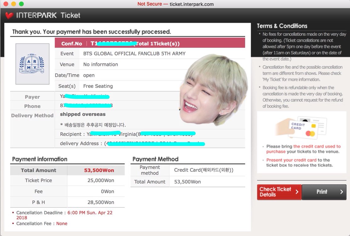
Task: Click the yellow minimize window button
Action: pyautogui.click(x=14, y=4)
